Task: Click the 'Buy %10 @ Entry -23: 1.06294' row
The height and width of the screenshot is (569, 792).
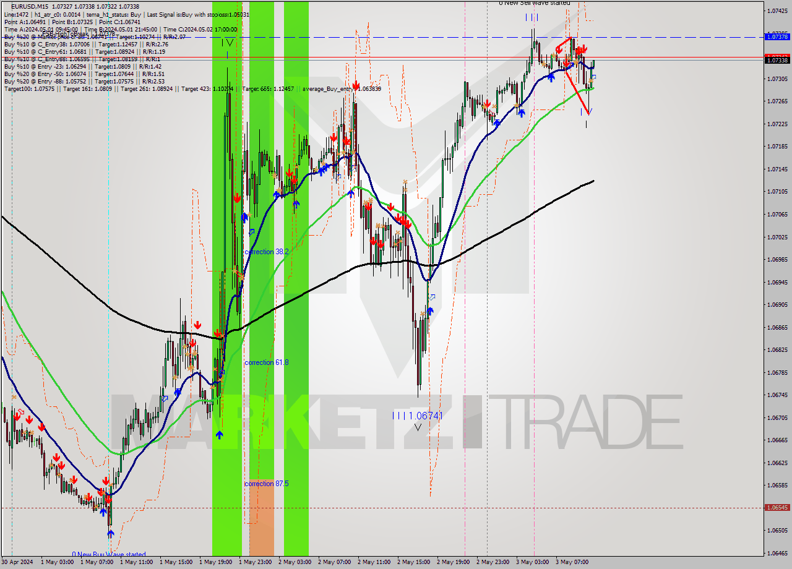Action: coord(83,66)
